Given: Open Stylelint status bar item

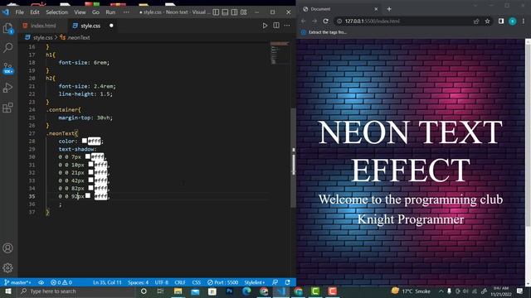Looking at the screenshot, I should (x=255, y=282).
